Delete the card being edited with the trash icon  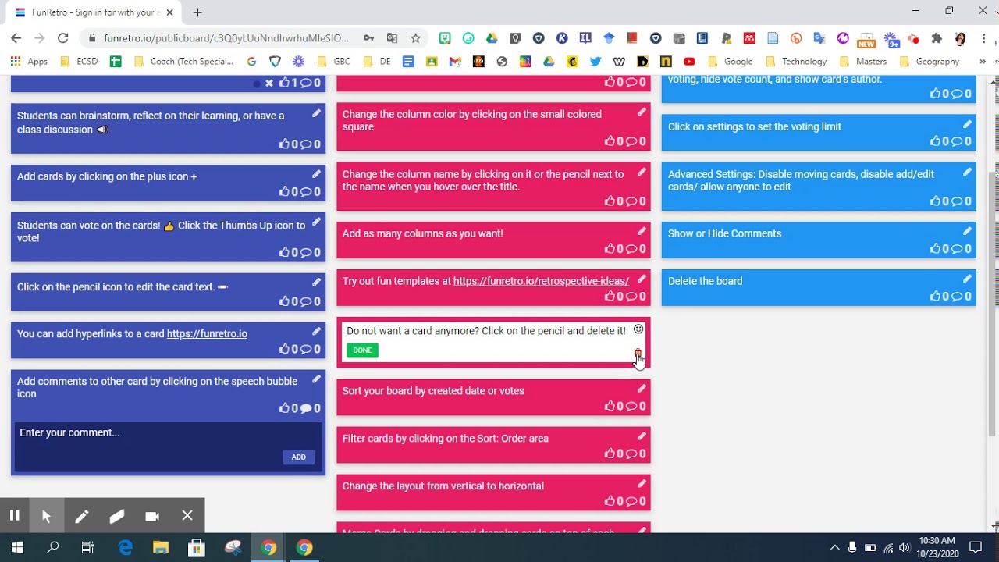pyautogui.click(x=638, y=353)
